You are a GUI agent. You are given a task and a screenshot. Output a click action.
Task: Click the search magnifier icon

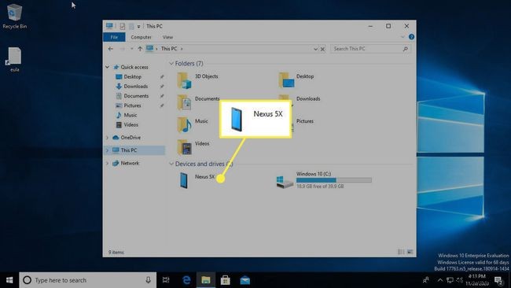[406, 49]
